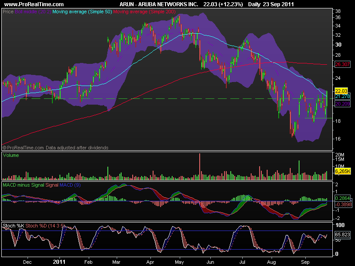Click the -0.3898 signal value tag

pos(343,204)
